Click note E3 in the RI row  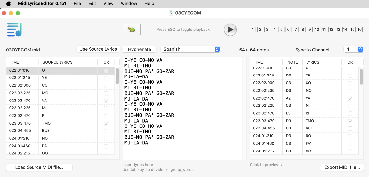click(288, 113)
